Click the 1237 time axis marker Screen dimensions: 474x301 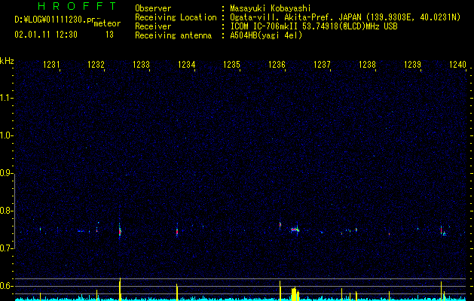click(x=322, y=64)
